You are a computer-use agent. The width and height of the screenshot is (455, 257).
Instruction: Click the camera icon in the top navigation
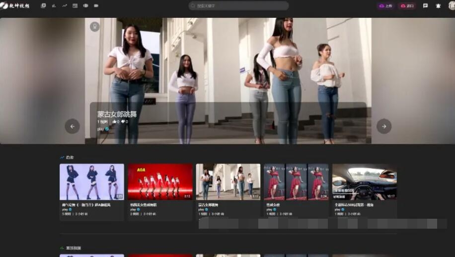coord(96,6)
